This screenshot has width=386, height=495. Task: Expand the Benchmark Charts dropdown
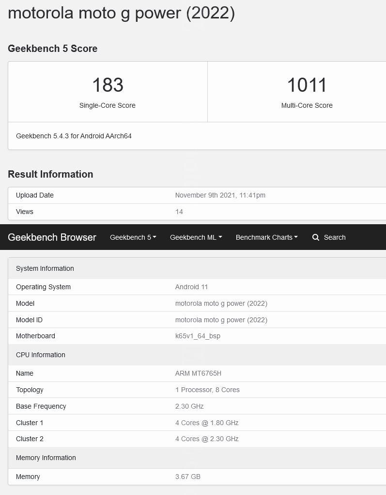pyautogui.click(x=266, y=237)
